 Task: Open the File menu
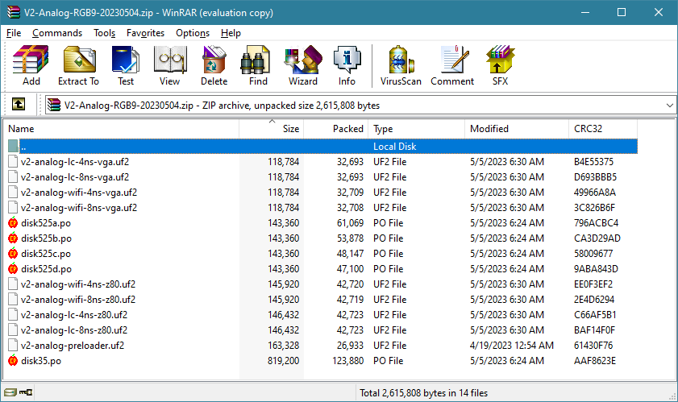(x=14, y=33)
